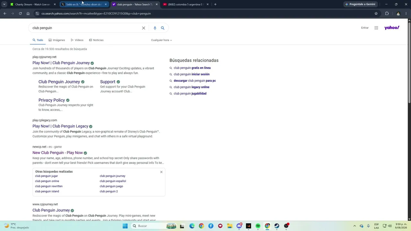Viewport: 411px width, 231px height.
Task: Open a new browser tab
Action: (215, 4)
